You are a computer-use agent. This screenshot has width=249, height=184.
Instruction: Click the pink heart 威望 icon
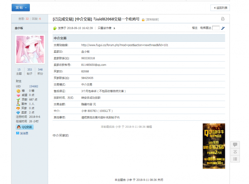(x=18, y=95)
